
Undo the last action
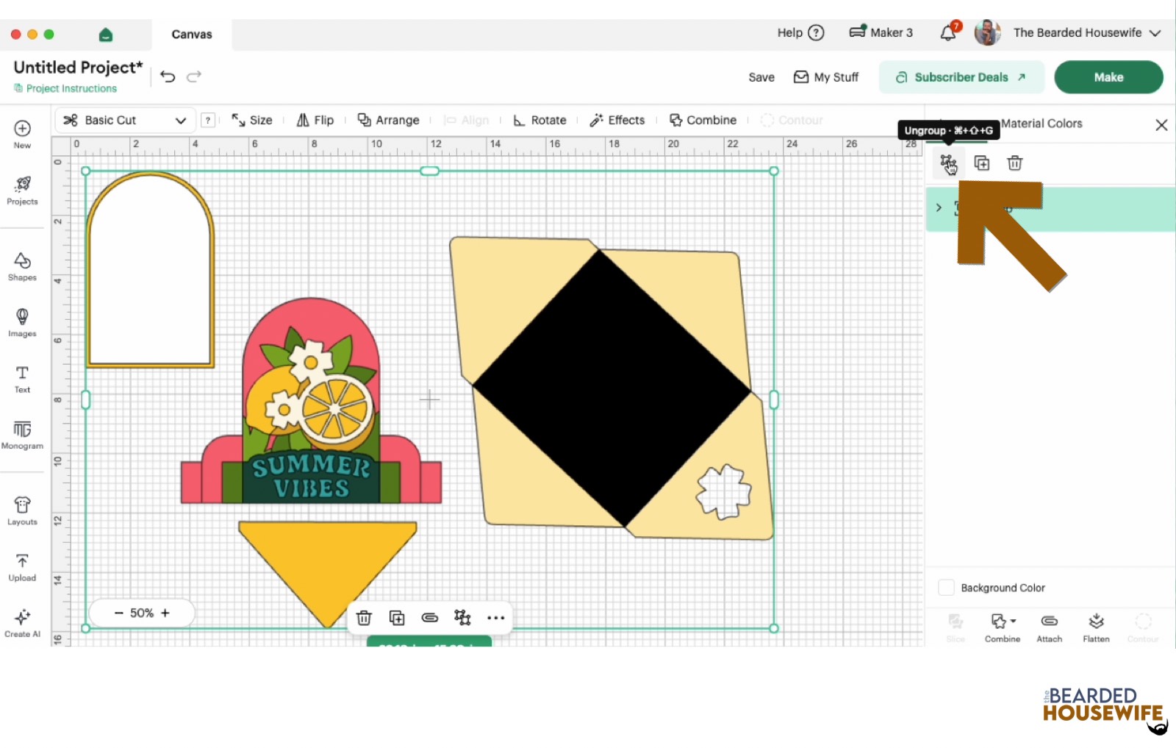168,76
